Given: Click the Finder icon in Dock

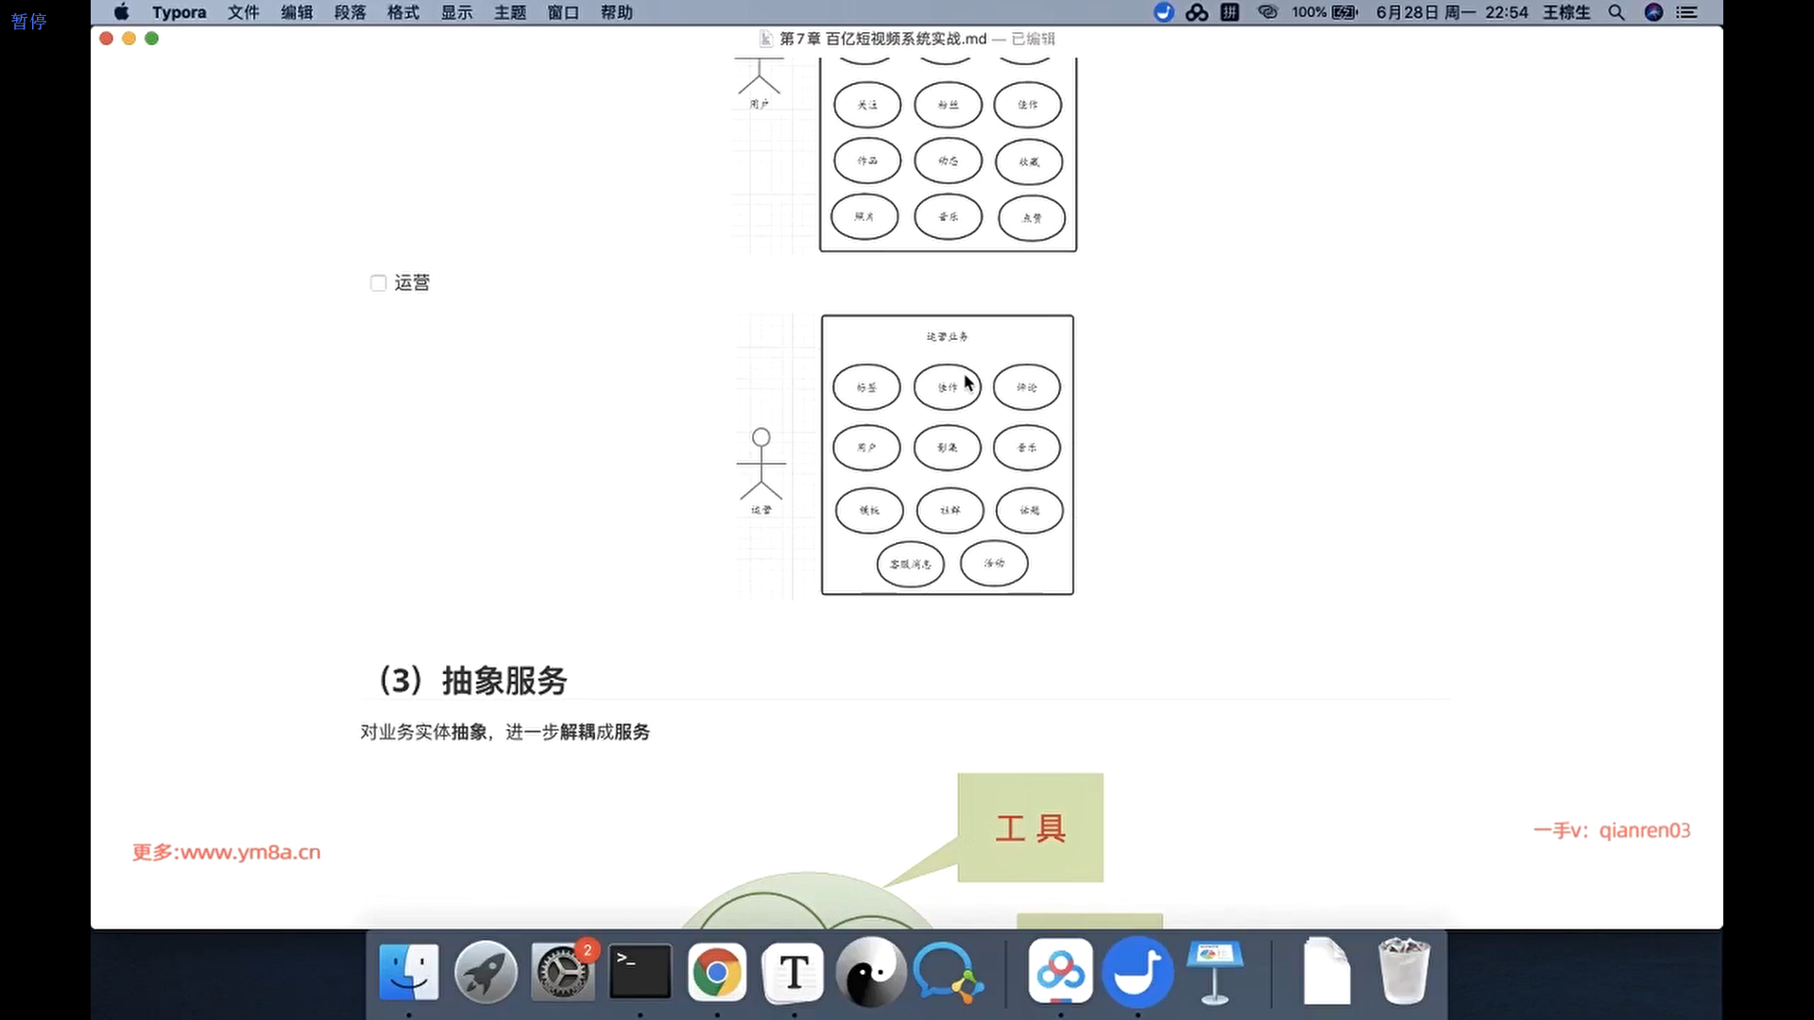Looking at the screenshot, I should click(409, 972).
